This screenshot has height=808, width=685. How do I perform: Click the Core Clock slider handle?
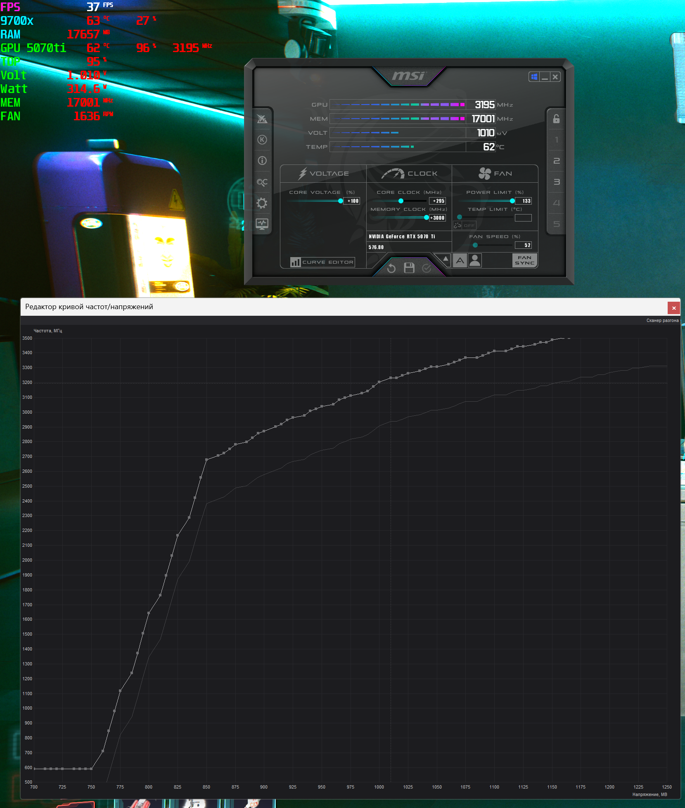401,201
